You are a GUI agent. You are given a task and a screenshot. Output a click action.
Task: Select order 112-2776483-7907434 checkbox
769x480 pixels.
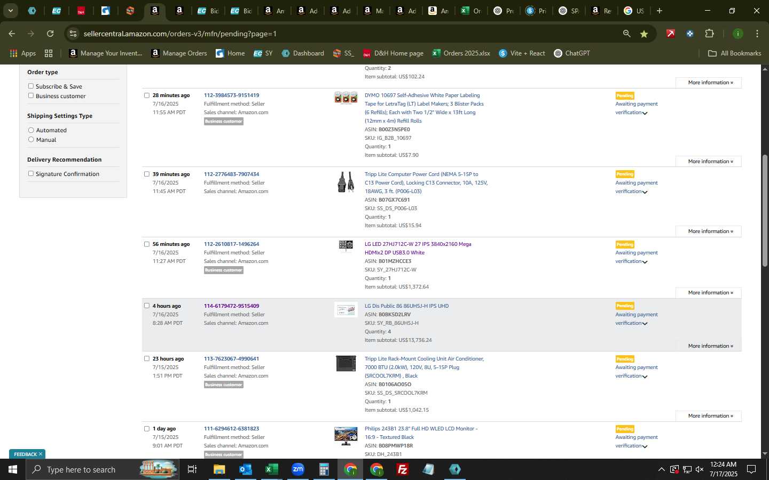tap(147, 174)
